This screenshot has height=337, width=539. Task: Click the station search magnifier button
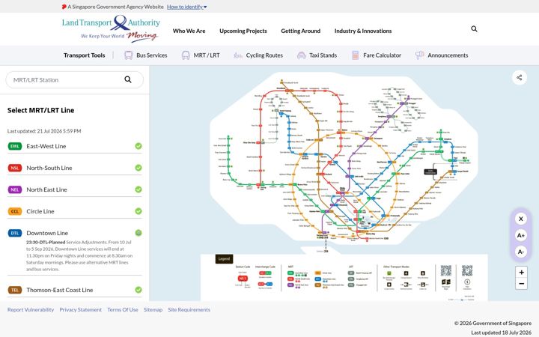128,79
